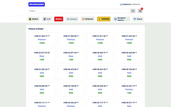Focus the Поиск search field

pos(80,11)
